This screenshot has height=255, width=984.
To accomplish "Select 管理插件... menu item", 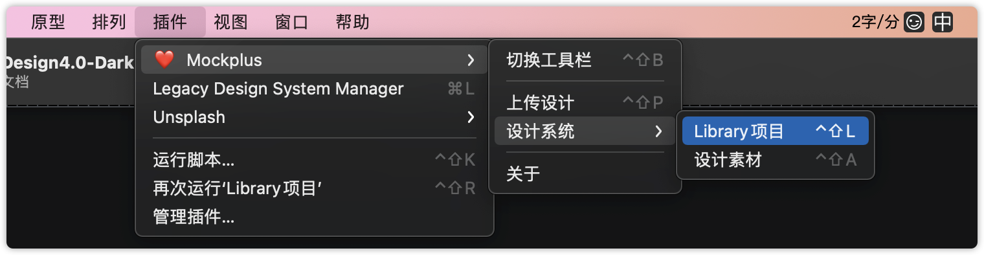I will [315, 217].
